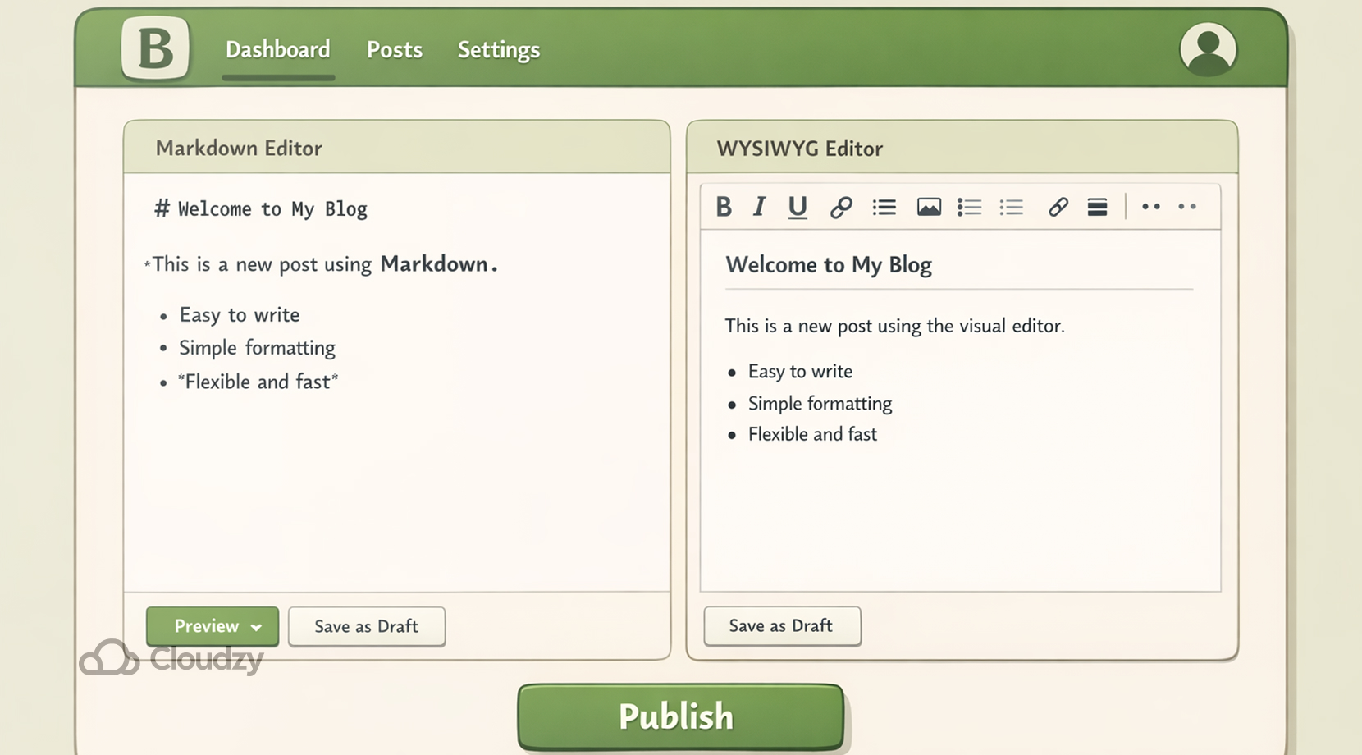Apply a numbered list
Viewport: 1362px width, 755px height.
pos(969,207)
